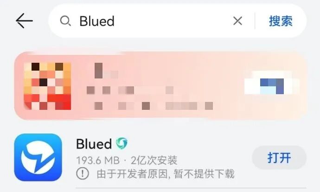Open the blue Blued app icon
Image resolution: width=320 pixels, height=192 pixels.
pyautogui.click(x=38, y=157)
